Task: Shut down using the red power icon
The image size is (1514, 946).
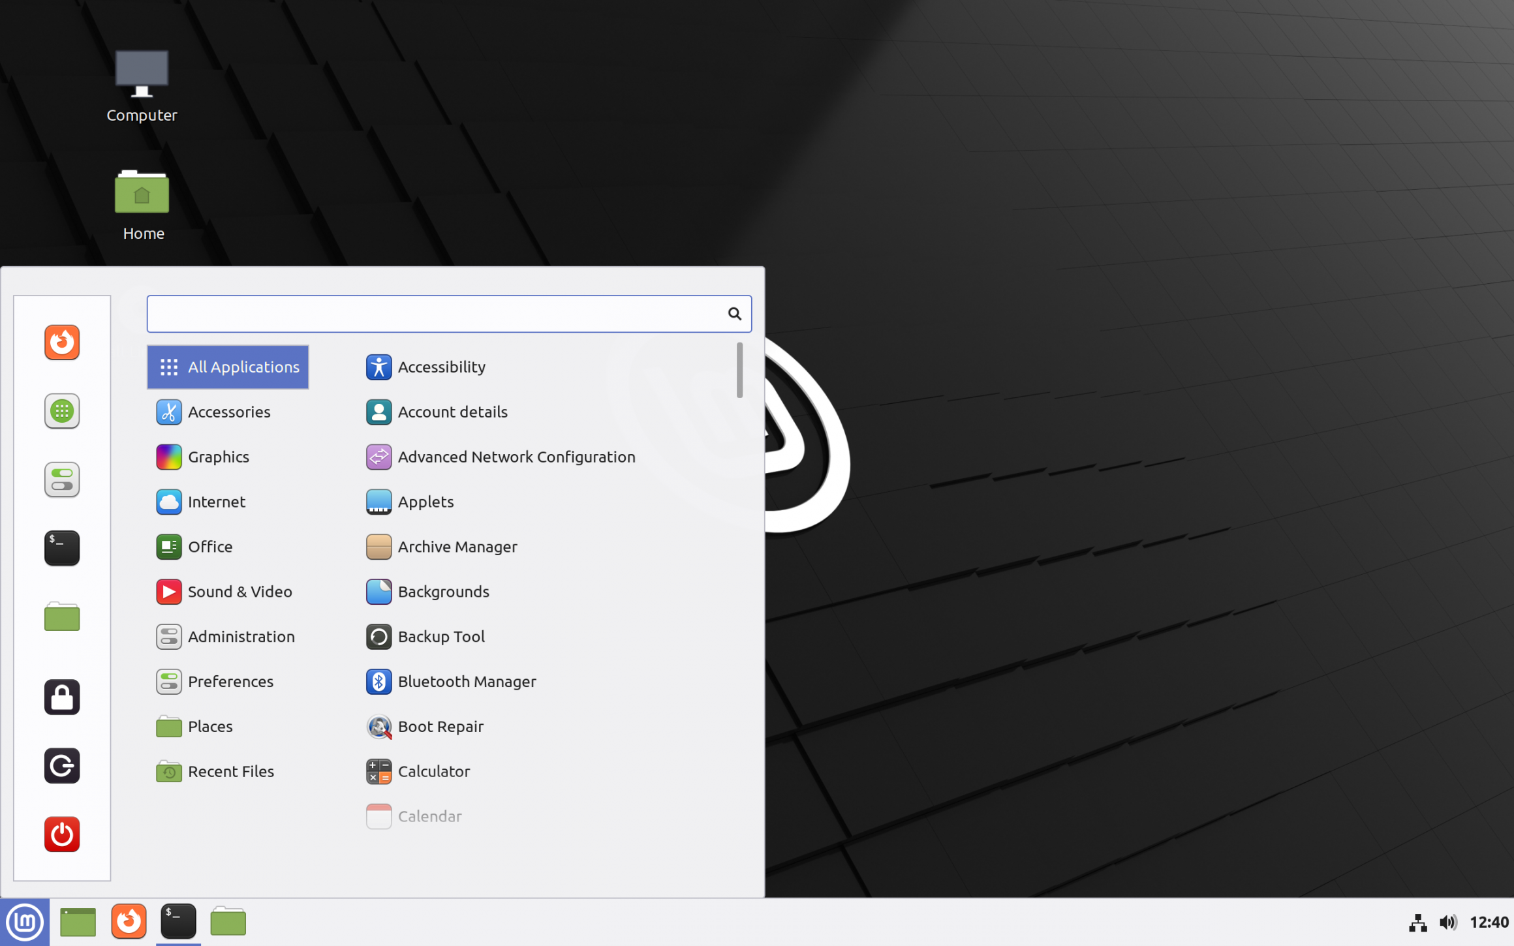Action: click(x=61, y=834)
